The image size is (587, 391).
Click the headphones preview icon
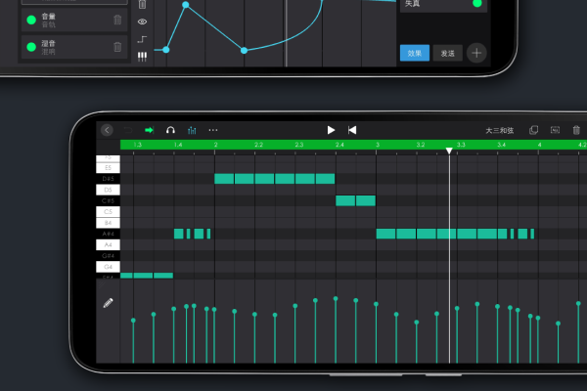(170, 130)
